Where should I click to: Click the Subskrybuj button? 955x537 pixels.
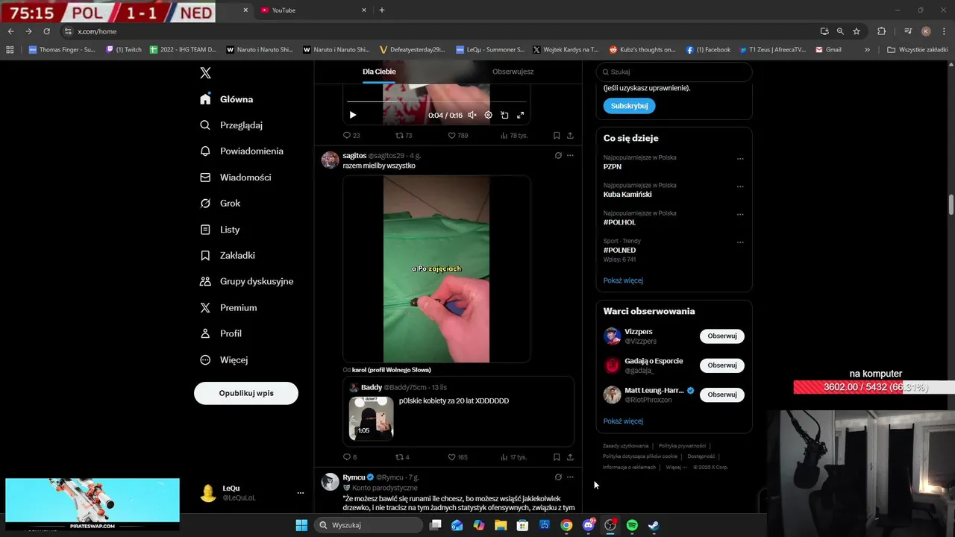(x=629, y=106)
